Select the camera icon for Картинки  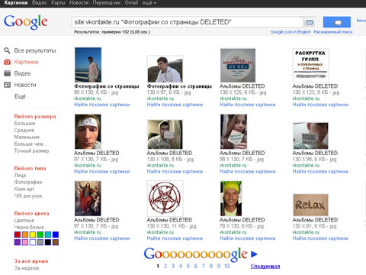[7, 62]
